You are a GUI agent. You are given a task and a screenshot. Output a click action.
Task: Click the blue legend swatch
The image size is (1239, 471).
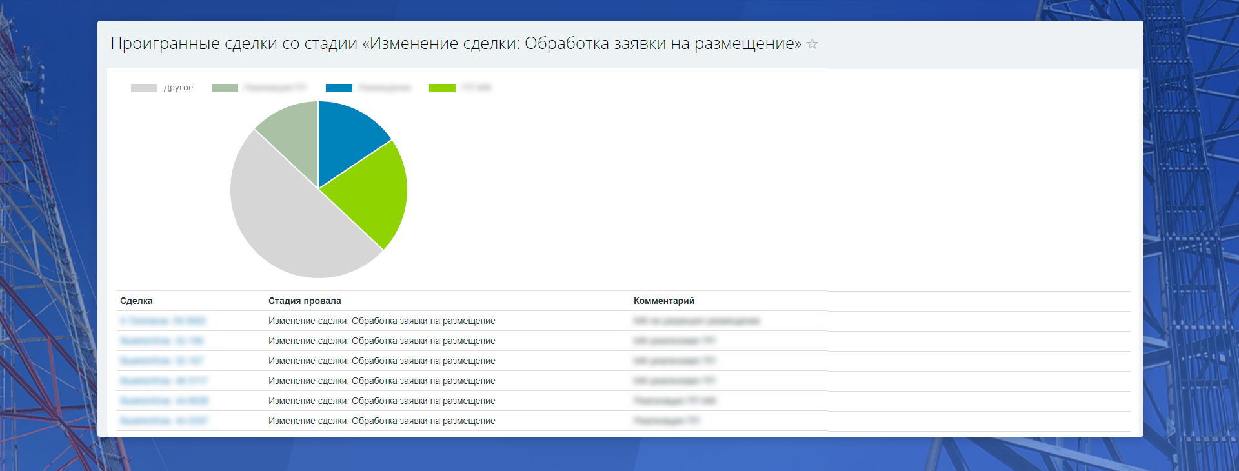pyautogui.click(x=339, y=88)
